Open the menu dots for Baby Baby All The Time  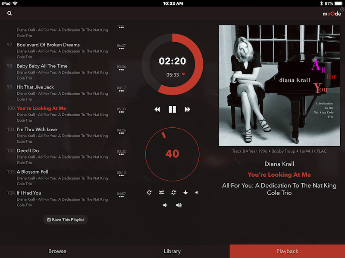tap(121, 70)
